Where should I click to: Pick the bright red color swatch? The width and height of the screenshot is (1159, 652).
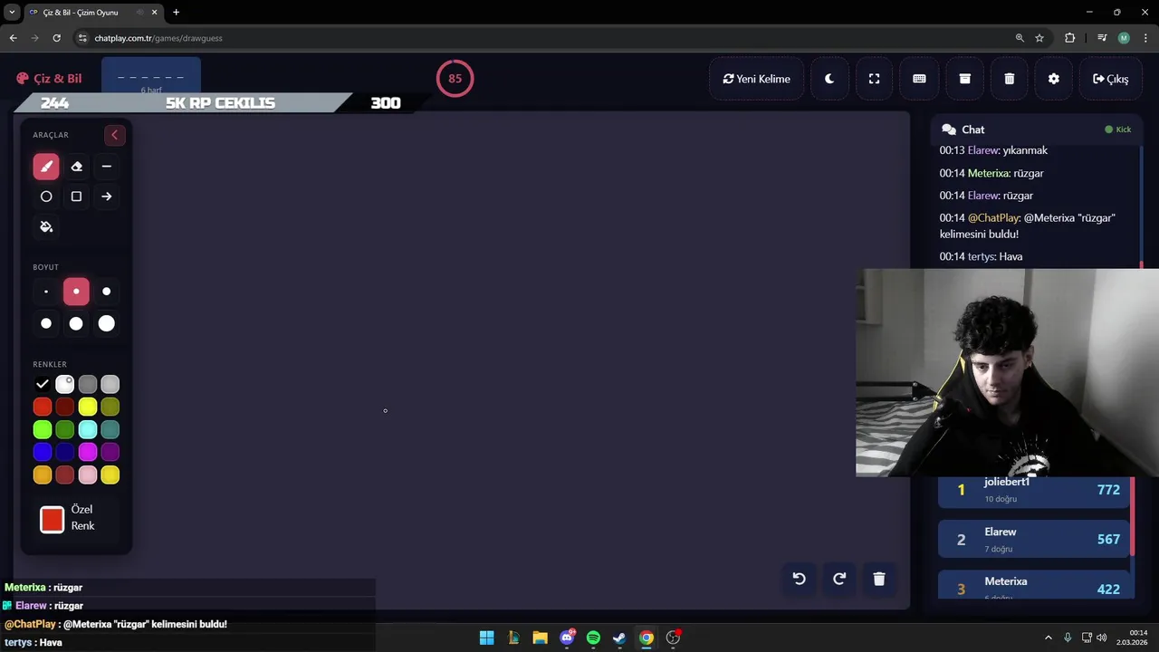pos(43,407)
